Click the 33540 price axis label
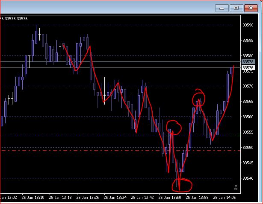The height and width of the screenshot is (204, 263). [248, 178]
